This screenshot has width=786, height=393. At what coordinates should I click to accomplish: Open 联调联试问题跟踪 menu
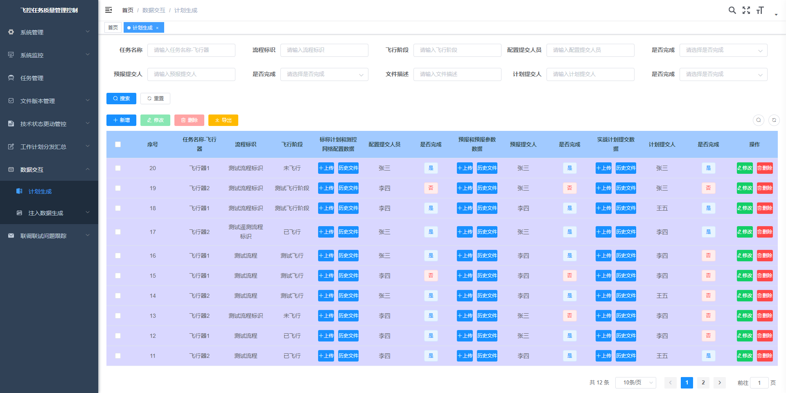pyautogui.click(x=49, y=236)
